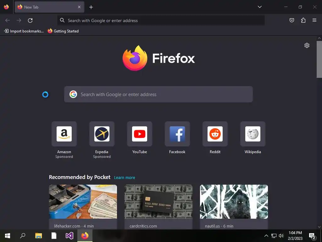
Task: Open the Firefox application menu
Action: click(x=314, y=20)
